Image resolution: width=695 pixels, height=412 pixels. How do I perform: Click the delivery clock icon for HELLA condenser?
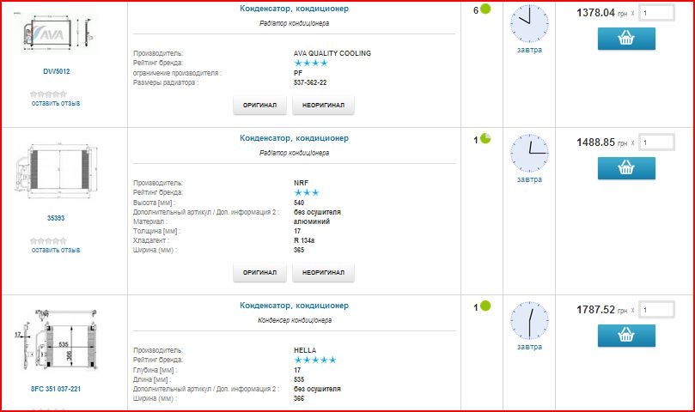click(x=529, y=321)
